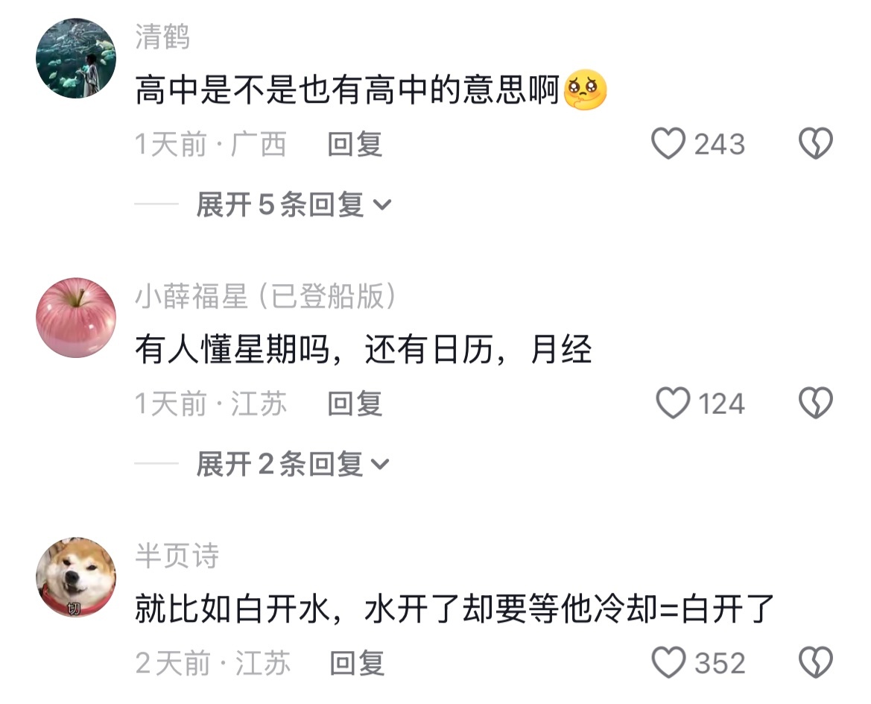This screenshot has height=704, width=871.
Task: Open the pink apple avatar profile
Action: (76, 318)
